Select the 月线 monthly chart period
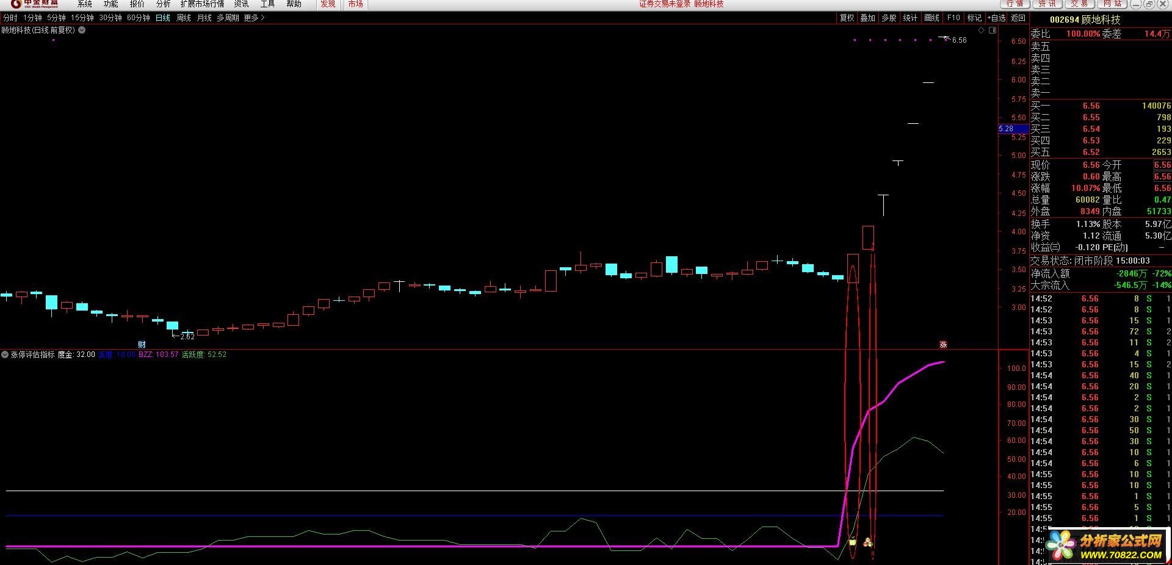 204,18
